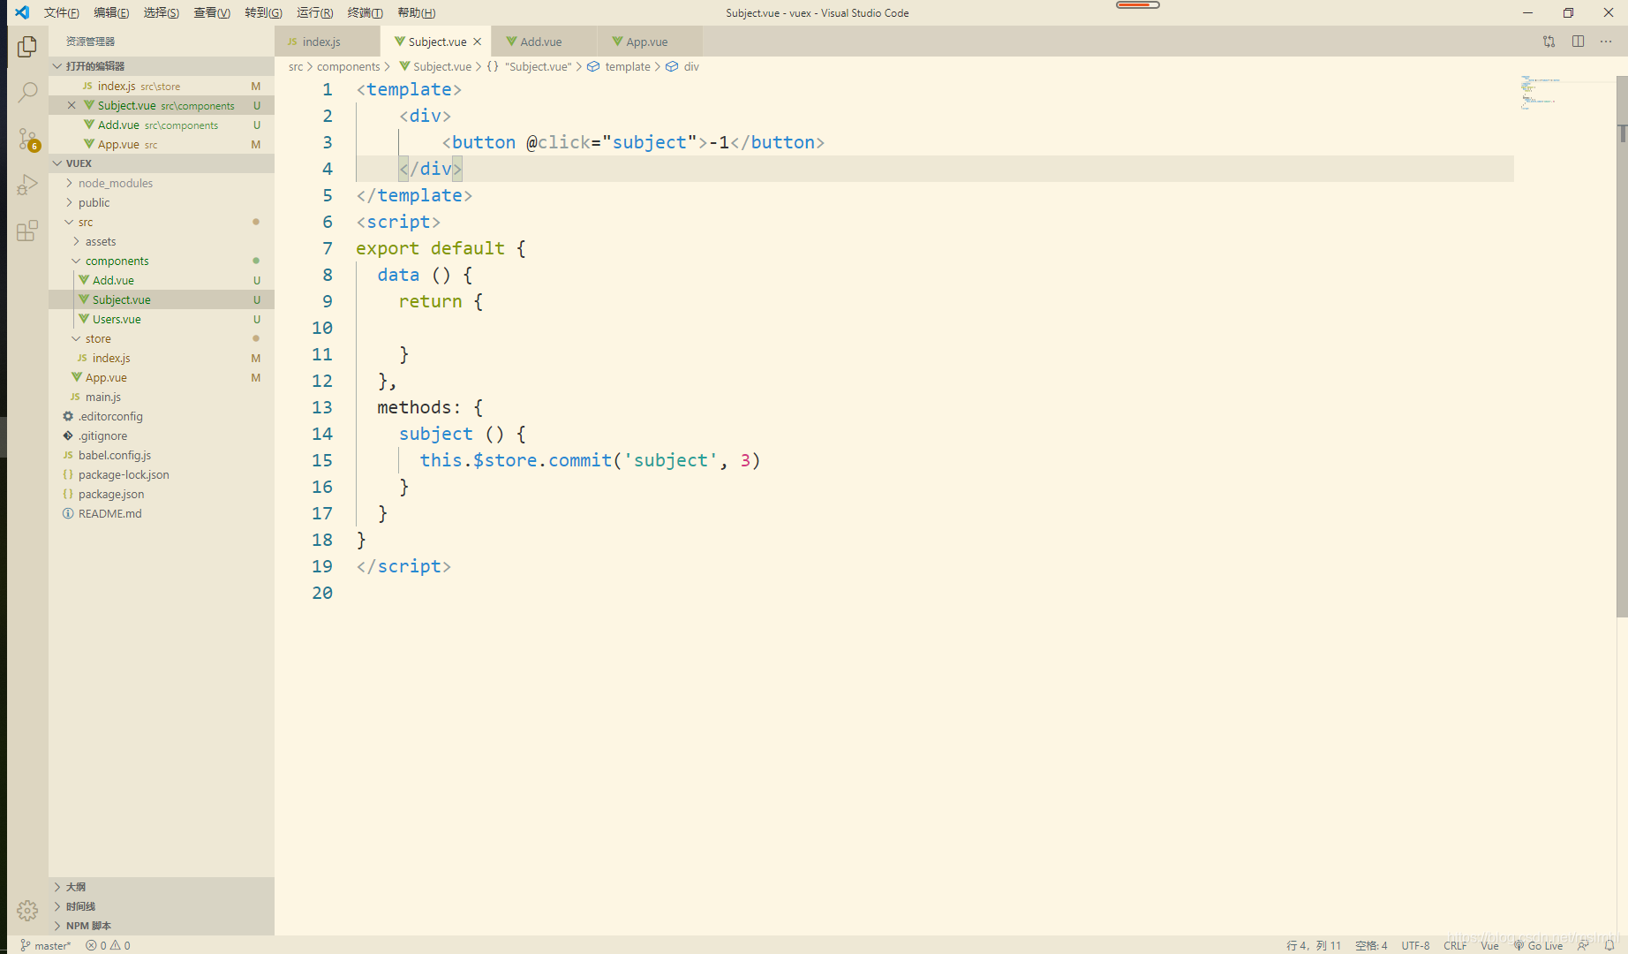The width and height of the screenshot is (1628, 954).
Task: Open the Run and Debug view
Action: click(x=27, y=185)
